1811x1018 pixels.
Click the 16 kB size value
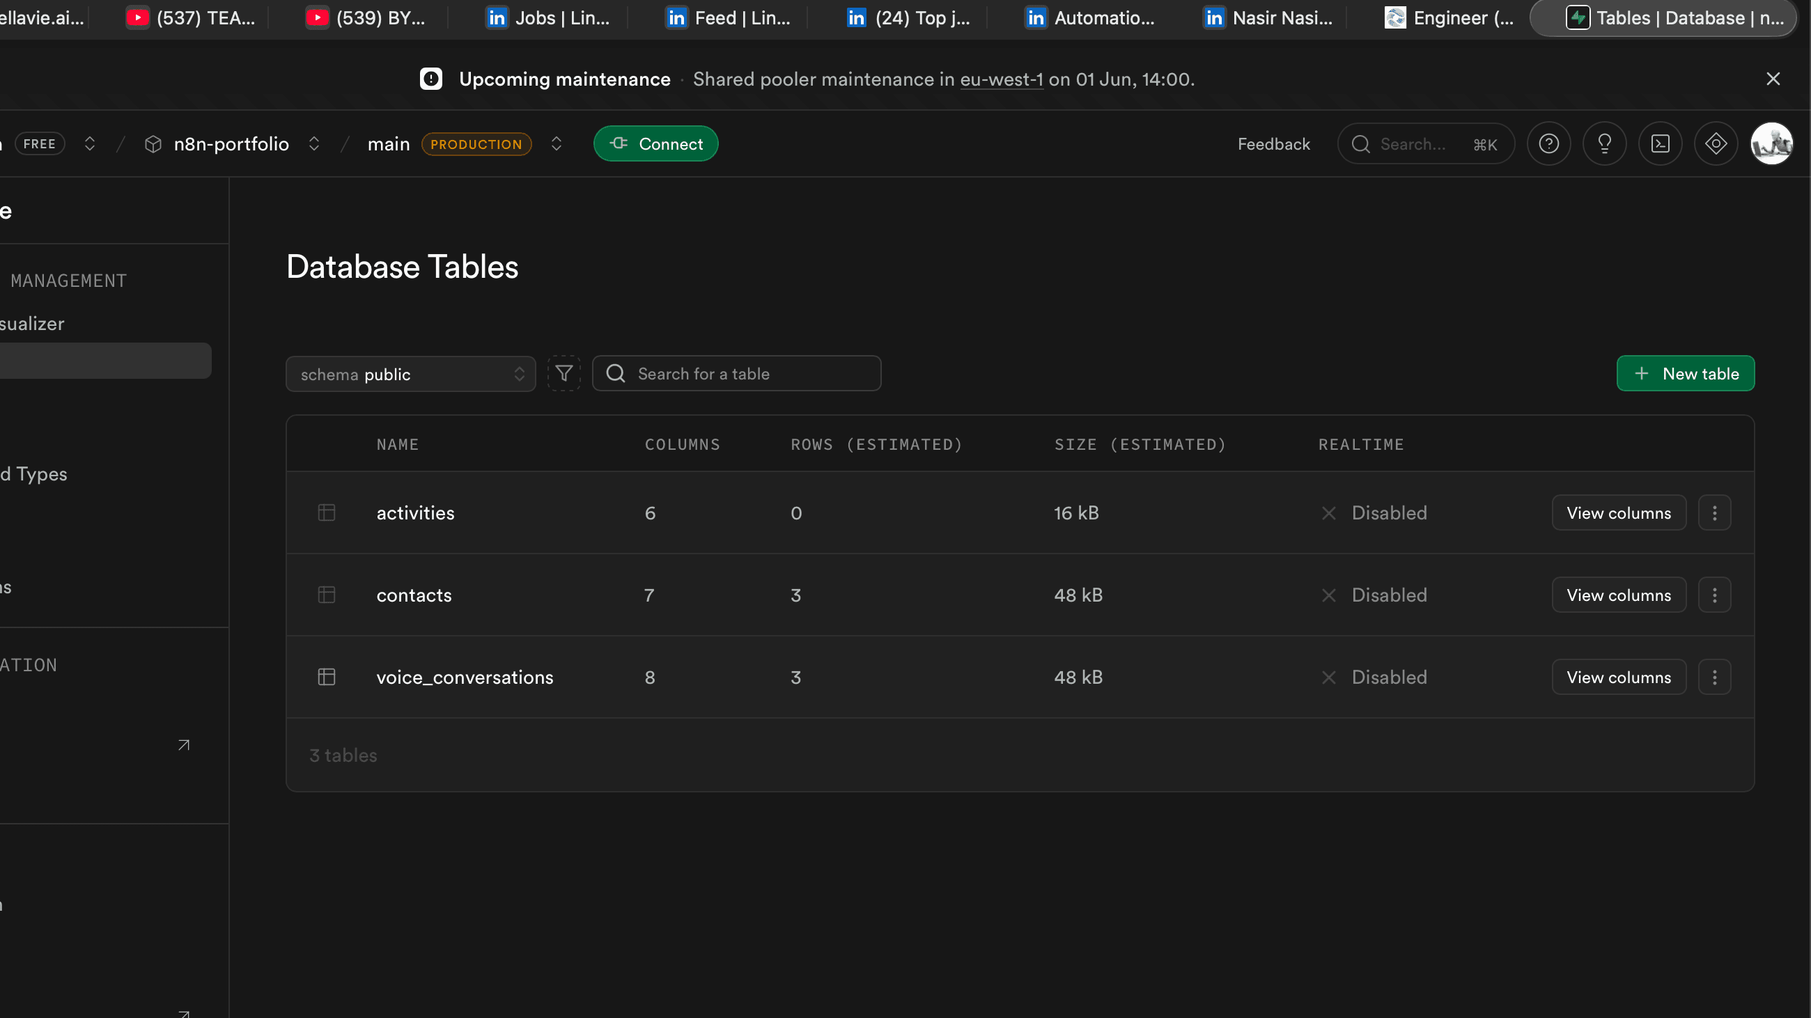[x=1076, y=513]
